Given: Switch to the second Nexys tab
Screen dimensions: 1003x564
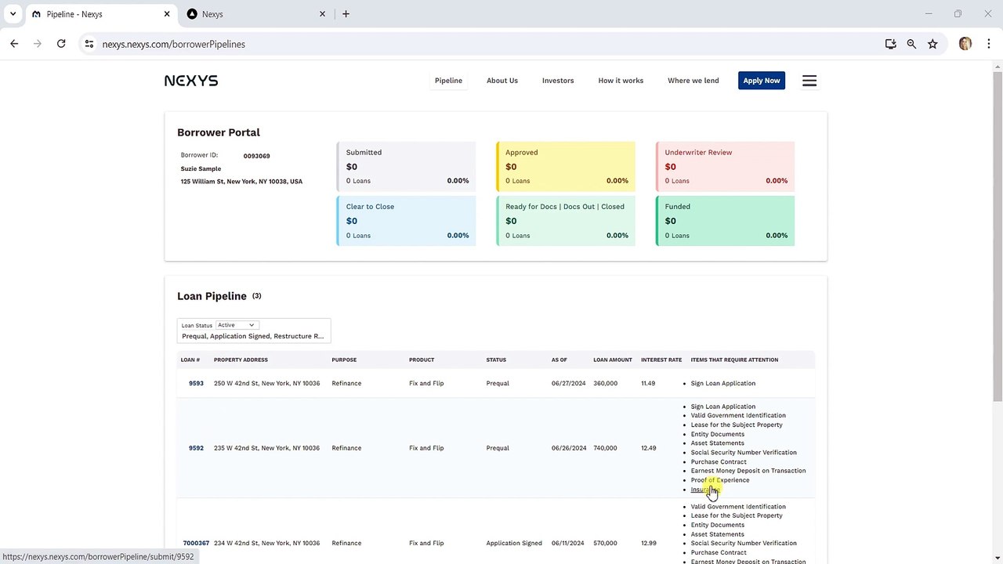Looking at the screenshot, I should (x=256, y=14).
